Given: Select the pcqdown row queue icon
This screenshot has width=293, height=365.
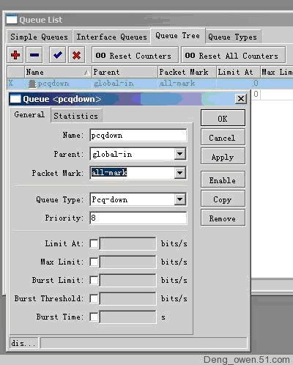Looking at the screenshot, I should pos(32,84).
